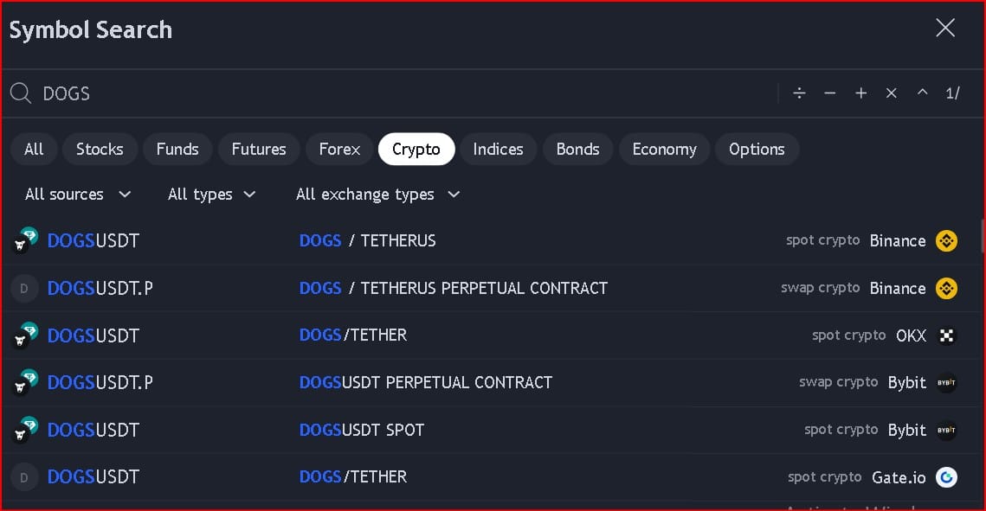Click the Gate.io exchange logo
The height and width of the screenshot is (511, 986).
(946, 477)
